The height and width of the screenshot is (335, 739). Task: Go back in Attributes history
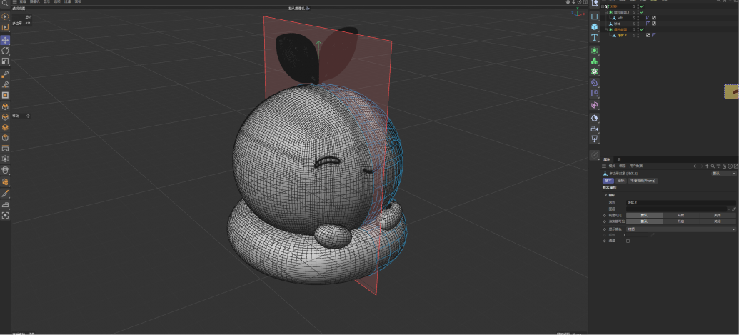[695, 166]
